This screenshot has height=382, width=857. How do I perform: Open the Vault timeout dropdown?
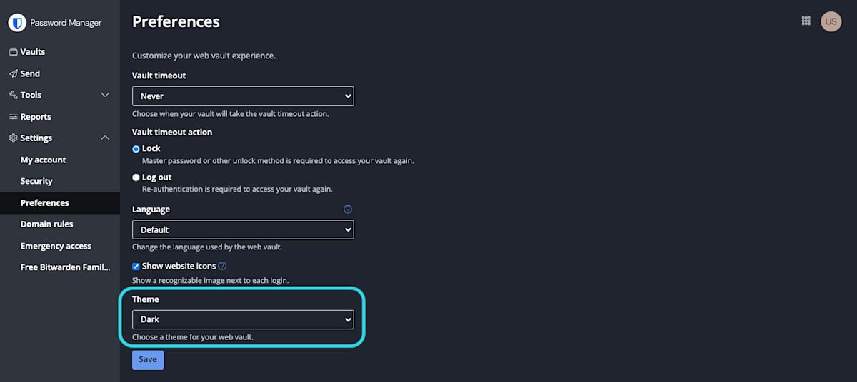point(243,96)
